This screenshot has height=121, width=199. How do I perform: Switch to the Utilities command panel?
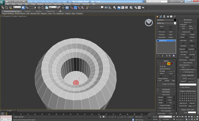pyautogui.click(x=175, y=17)
